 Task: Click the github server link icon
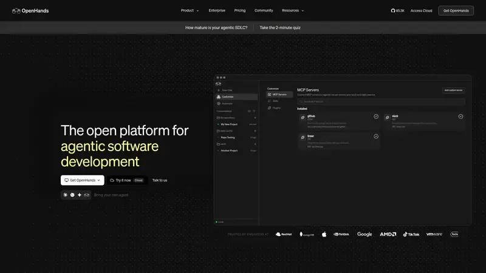pos(303,118)
